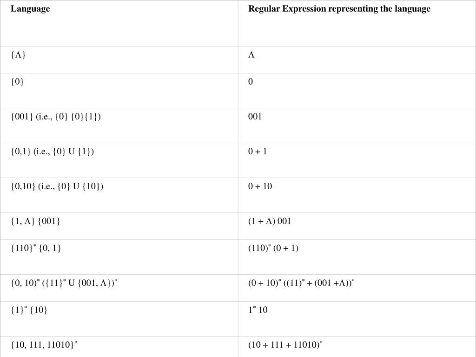Click the '0 + 1' expression
The image size is (476, 357).
point(258,152)
